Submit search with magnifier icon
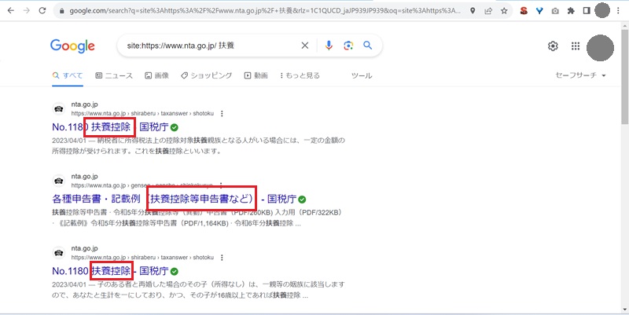Viewport: 629px width, 315px height. pyautogui.click(x=368, y=46)
